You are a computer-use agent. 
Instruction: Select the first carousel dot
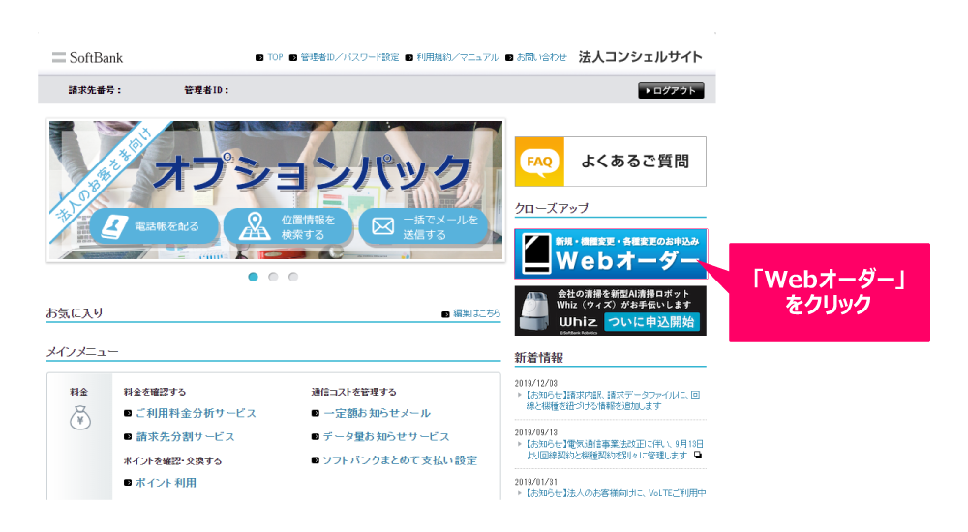[253, 277]
